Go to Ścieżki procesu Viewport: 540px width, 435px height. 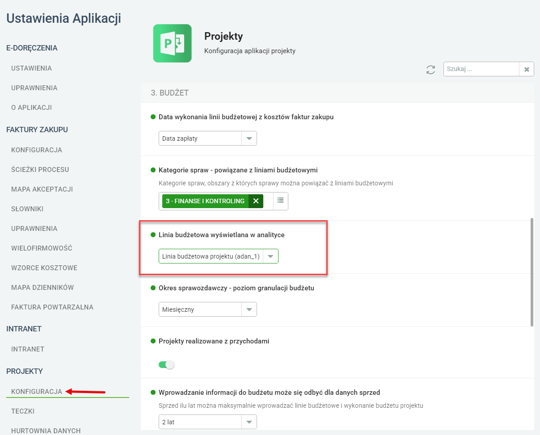(40, 170)
